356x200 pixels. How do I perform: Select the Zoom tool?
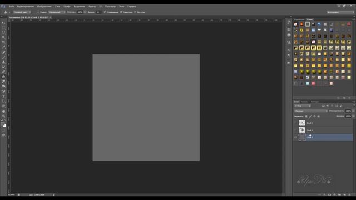(x=4, y=116)
